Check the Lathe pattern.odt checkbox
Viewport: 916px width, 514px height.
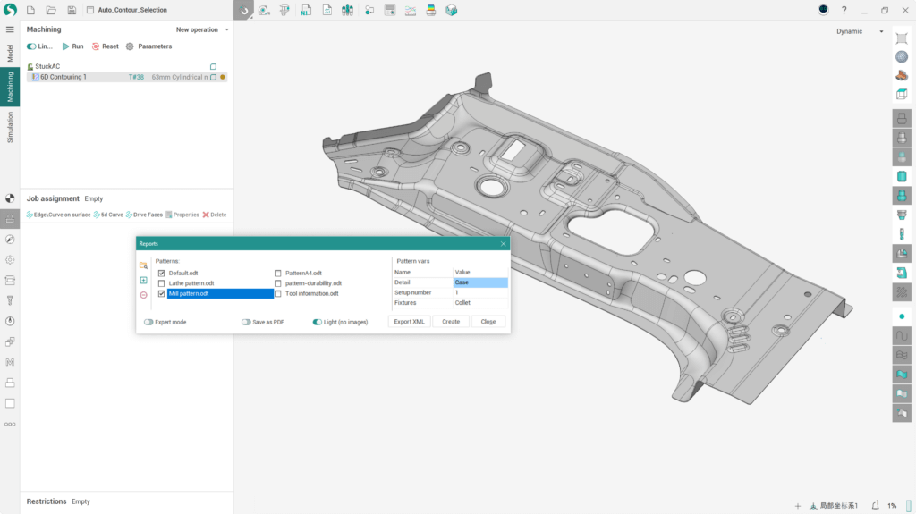click(x=161, y=283)
